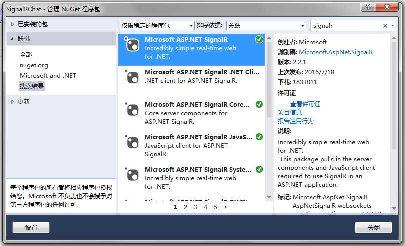405x246 pixels.
Task: Collapse the 联机 section
Action: click(12, 39)
